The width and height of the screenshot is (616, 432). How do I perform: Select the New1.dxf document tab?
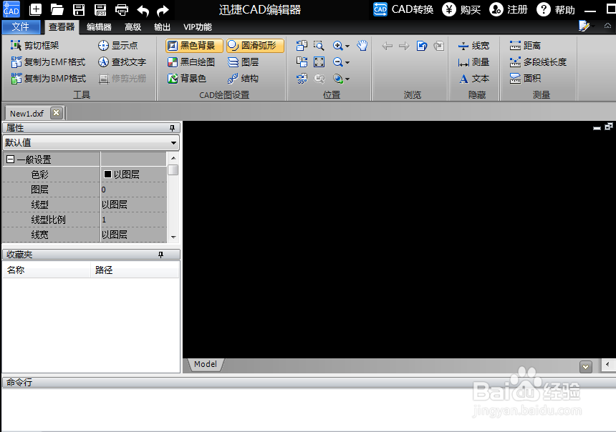pyautogui.click(x=27, y=114)
